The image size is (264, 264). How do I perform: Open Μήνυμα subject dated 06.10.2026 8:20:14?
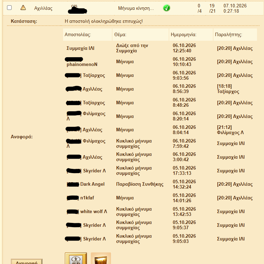point(125,116)
